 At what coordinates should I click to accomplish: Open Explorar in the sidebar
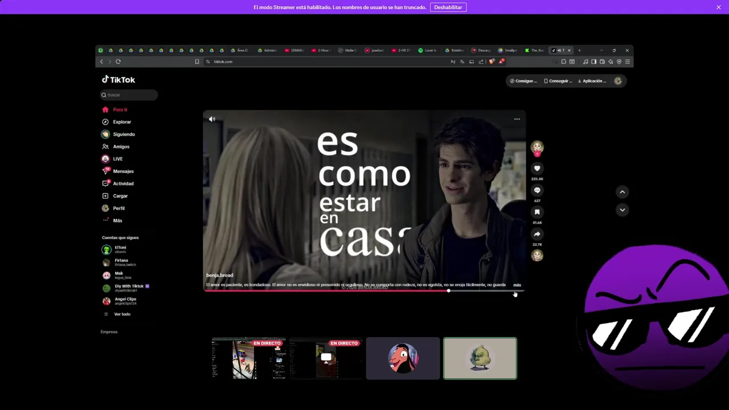coord(117,122)
